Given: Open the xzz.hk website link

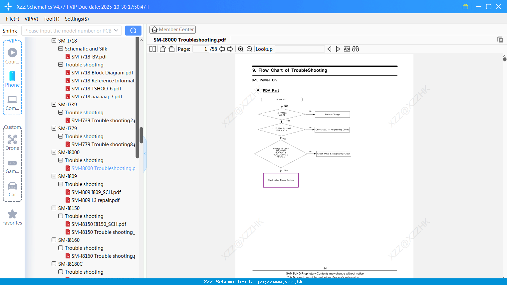Looking at the screenshot, I should tap(276, 282).
